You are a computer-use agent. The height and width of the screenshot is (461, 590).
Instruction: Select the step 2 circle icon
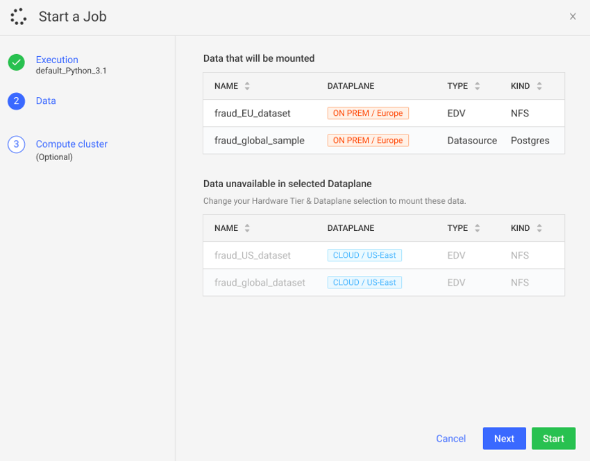(x=16, y=101)
